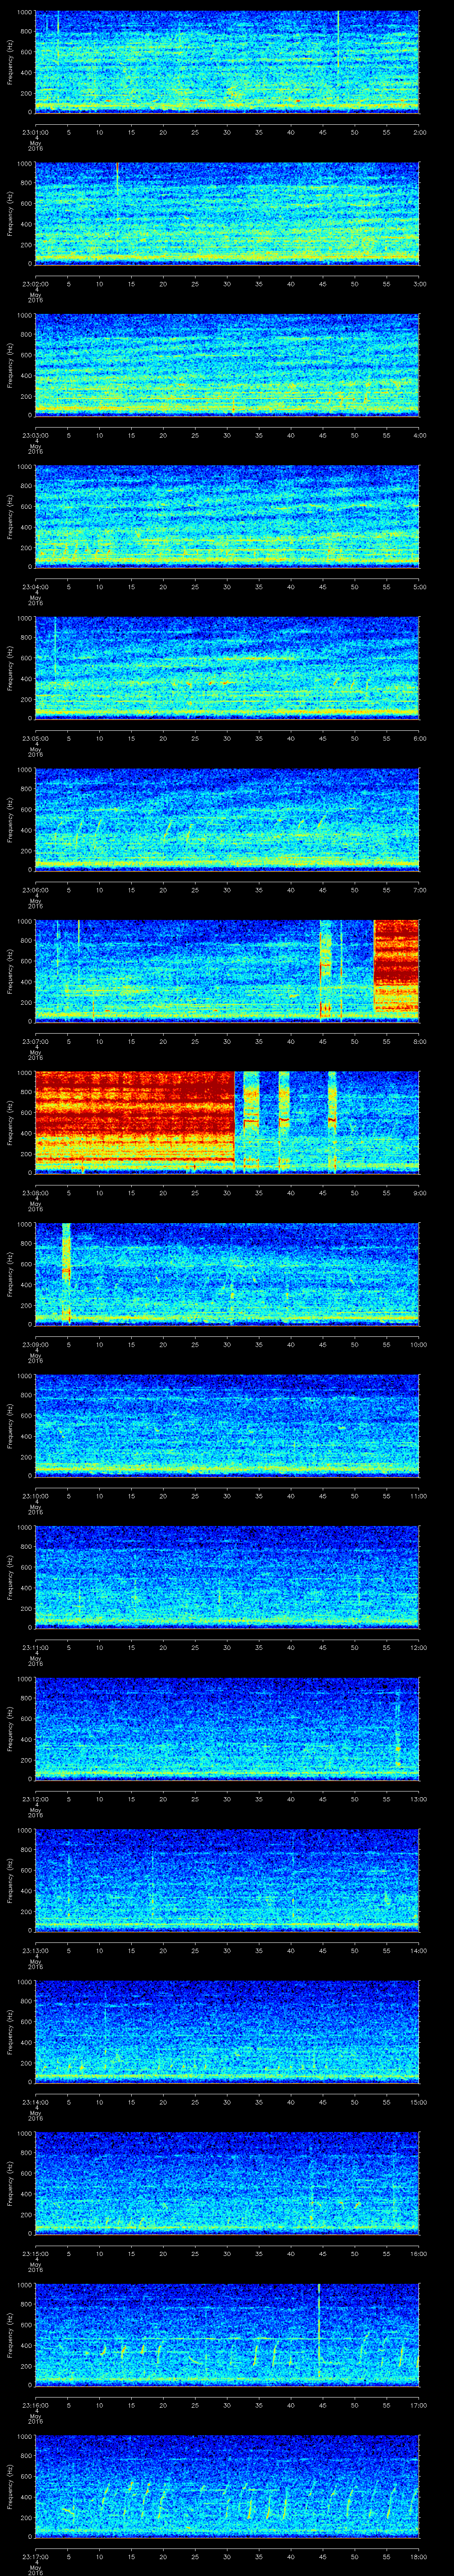
Task: Click the '23:12:00' start time label
Action: [36, 1799]
